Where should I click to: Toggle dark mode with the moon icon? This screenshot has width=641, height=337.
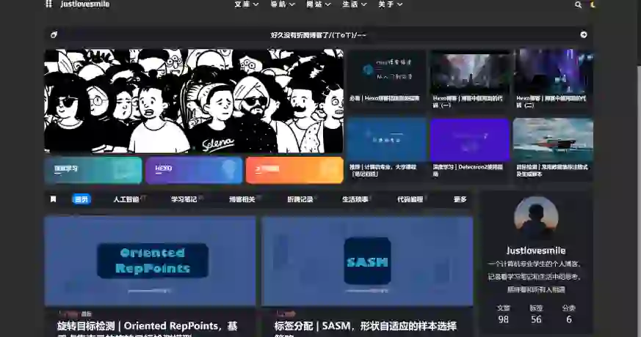click(x=593, y=4)
